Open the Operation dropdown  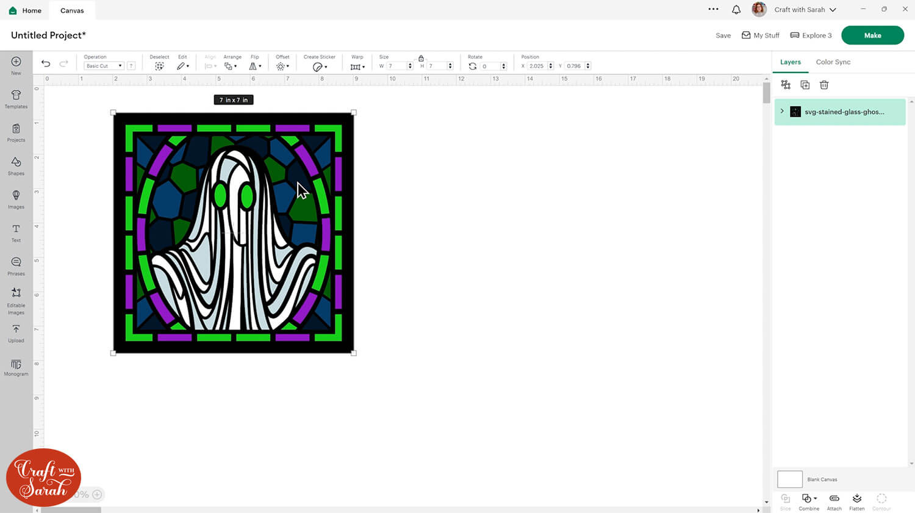(x=102, y=65)
